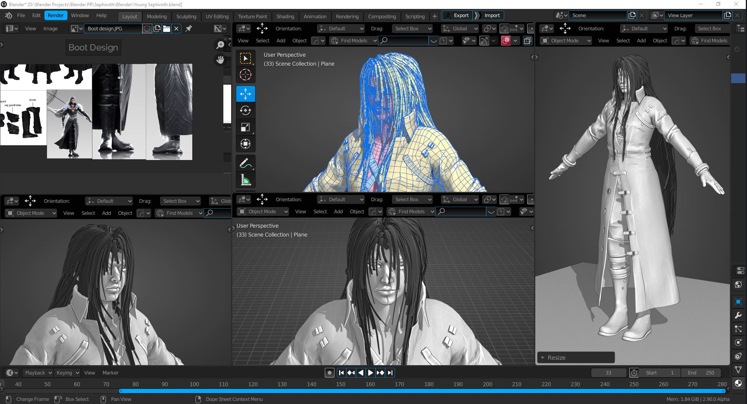Image resolution: width=747 pixels, height=404 pixels.
Task: Expand the Resize operator panel
Action: [576, 357]
